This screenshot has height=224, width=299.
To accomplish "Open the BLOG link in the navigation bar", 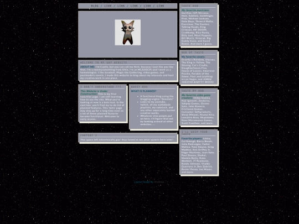I will point(95,6).
